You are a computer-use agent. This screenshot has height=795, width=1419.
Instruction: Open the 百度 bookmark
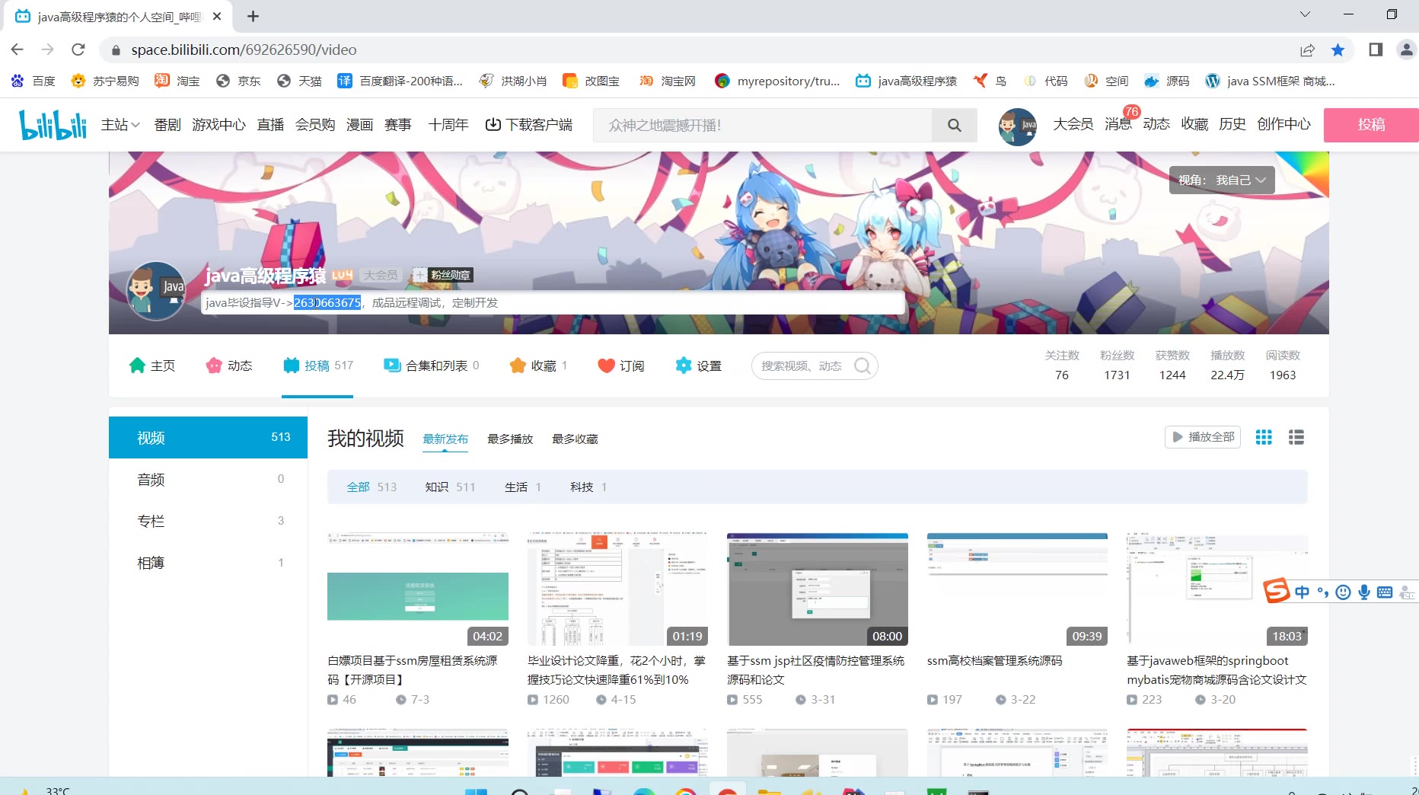33,81
